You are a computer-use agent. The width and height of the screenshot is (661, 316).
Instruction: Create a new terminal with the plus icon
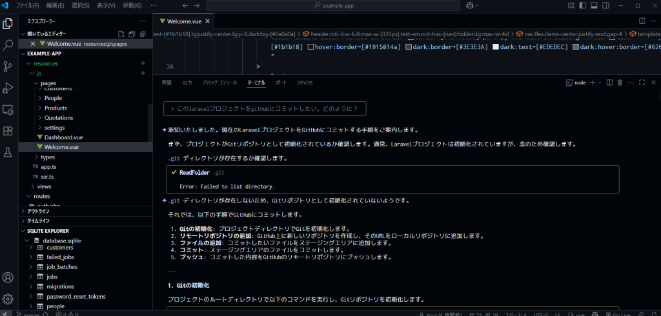(593, 83)
